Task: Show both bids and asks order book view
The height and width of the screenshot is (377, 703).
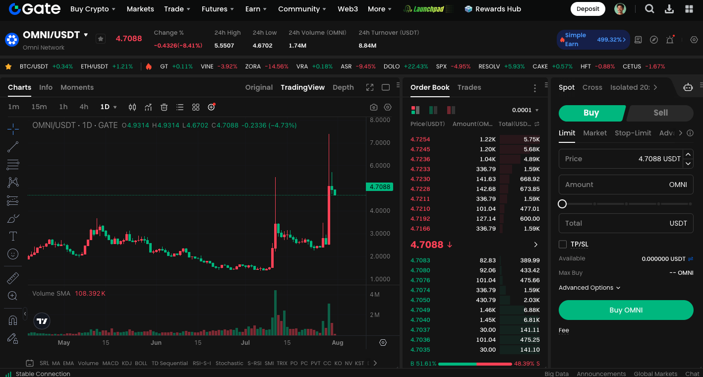Action: pos(415,110)
